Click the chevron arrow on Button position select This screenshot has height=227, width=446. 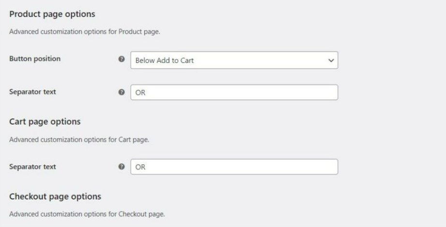pyautogui.click(x=331, y=60)
